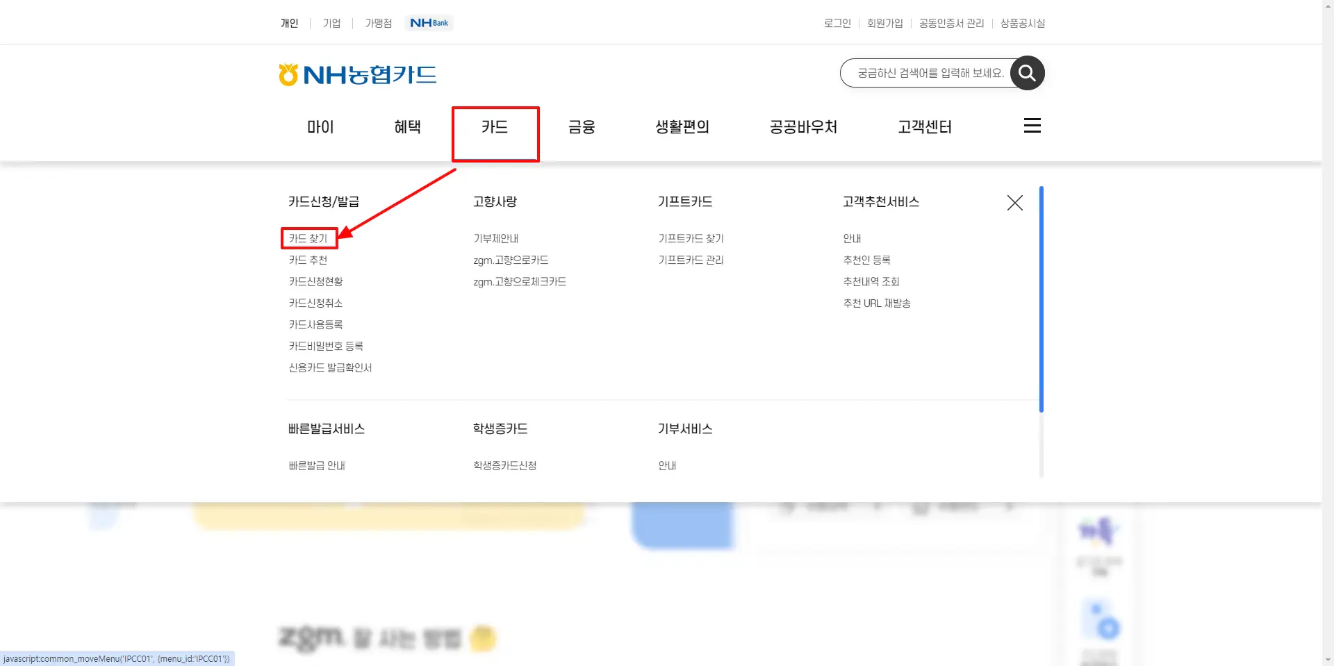1334x666 pixels.
Task: Open the 마이 main menu
Action: [x=320, y=126]
